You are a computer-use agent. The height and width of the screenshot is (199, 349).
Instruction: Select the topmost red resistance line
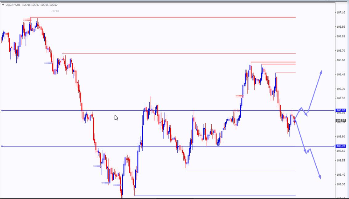[x=163, y=17]
